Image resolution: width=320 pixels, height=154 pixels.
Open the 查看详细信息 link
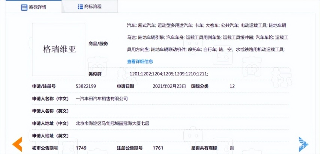pyautogui.click(x=140, y=61)
